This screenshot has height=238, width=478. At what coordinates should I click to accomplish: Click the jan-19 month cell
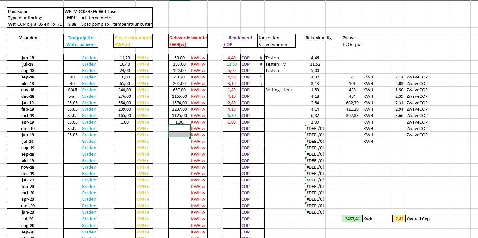tap(28, 103)
